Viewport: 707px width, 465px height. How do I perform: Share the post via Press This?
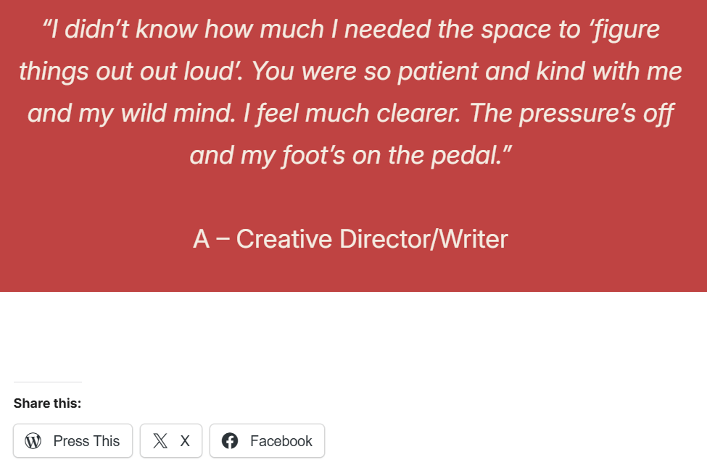point(73,441)
